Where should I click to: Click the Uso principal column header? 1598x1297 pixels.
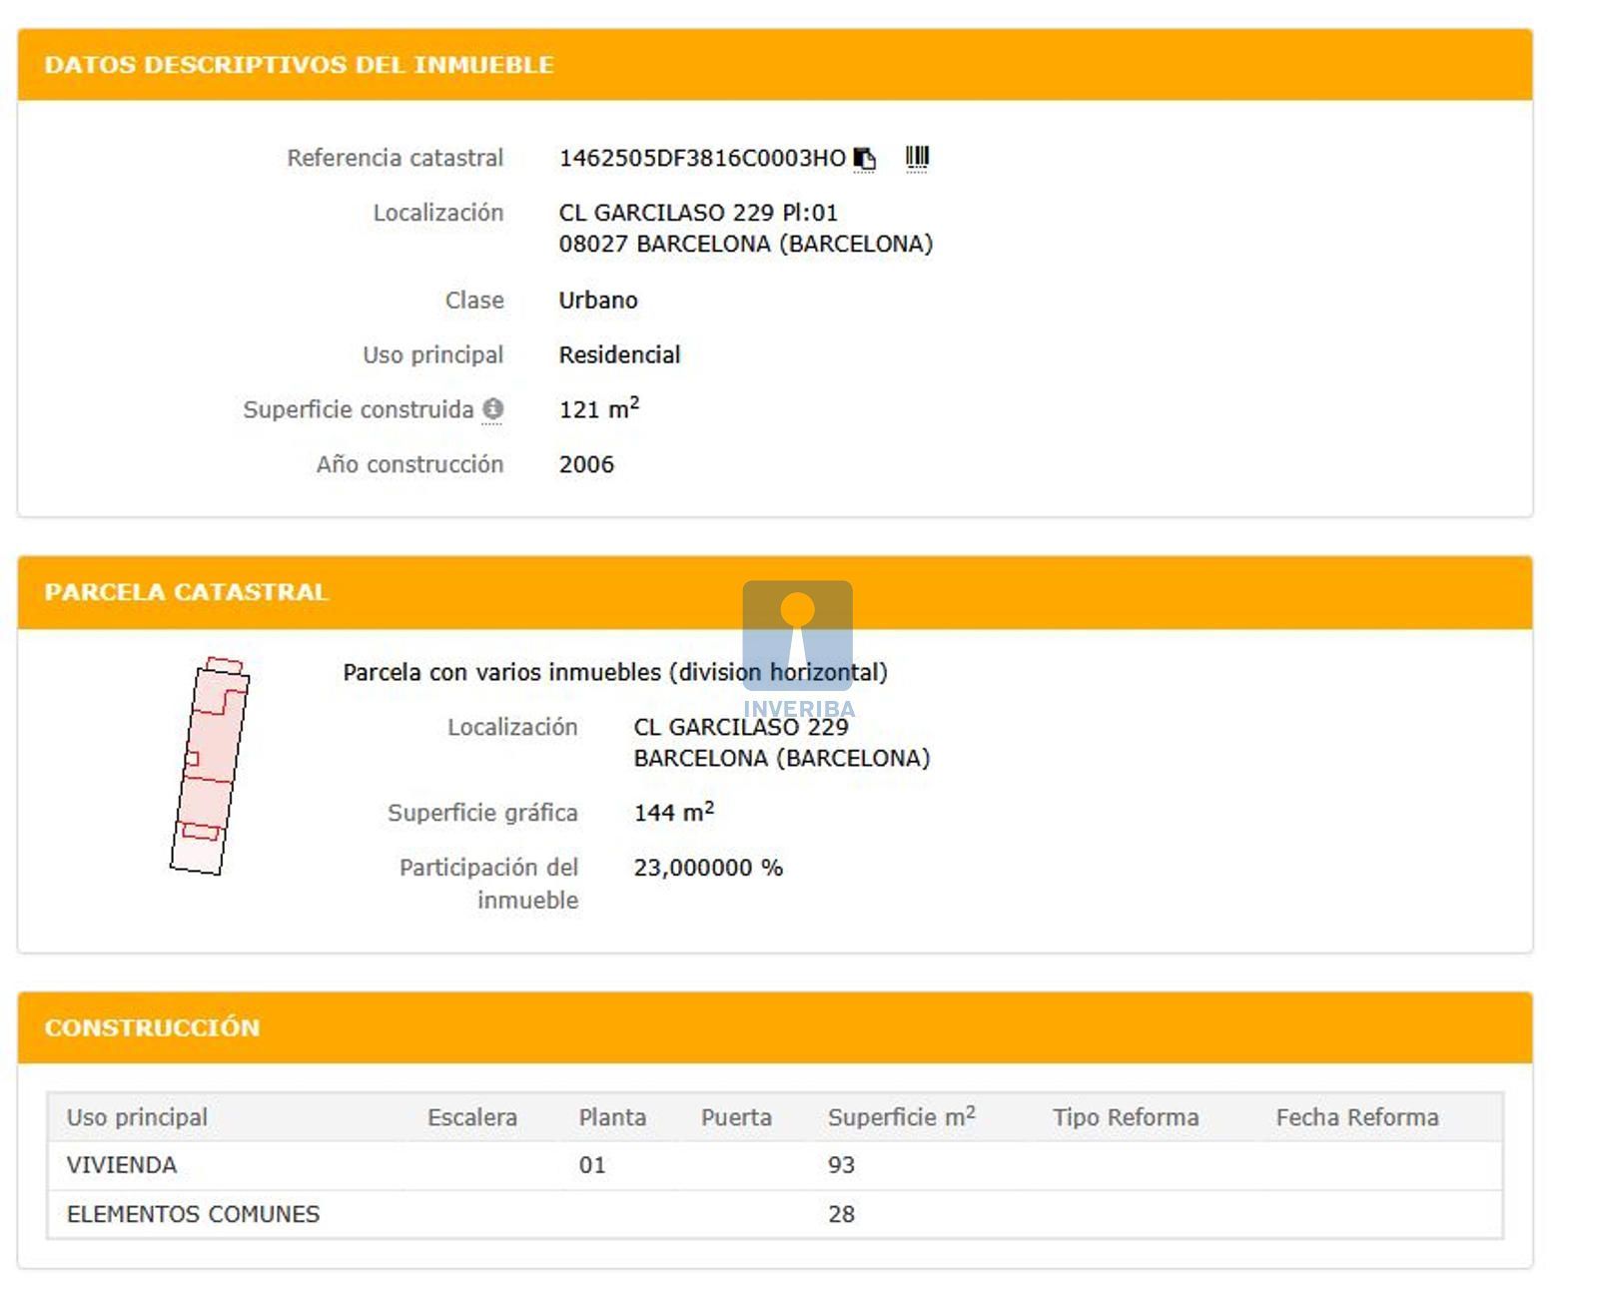[137, 1117]
